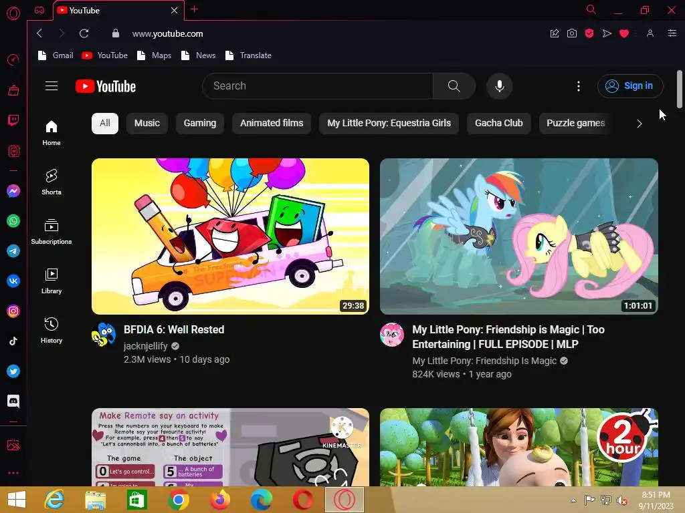Open the Opera menu logo
Image resolution: width=685 pixels, height=513 pixels.
pos(13,13)
